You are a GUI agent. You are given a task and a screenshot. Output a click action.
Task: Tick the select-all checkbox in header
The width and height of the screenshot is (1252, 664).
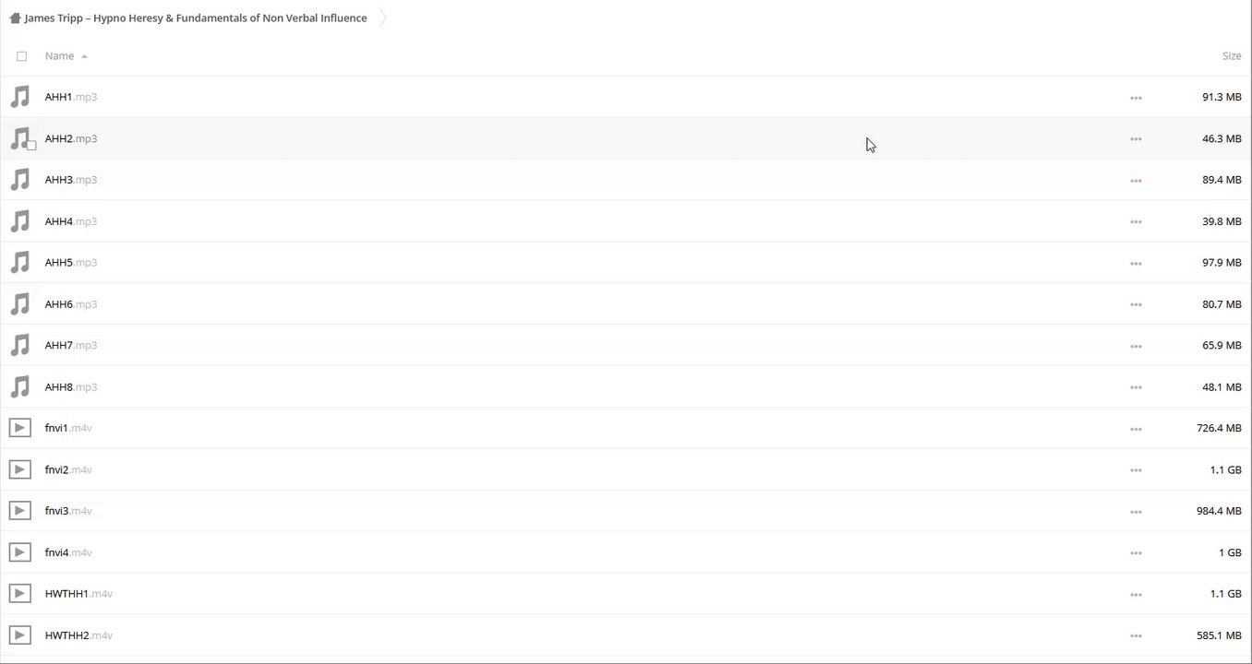[22, 56]
